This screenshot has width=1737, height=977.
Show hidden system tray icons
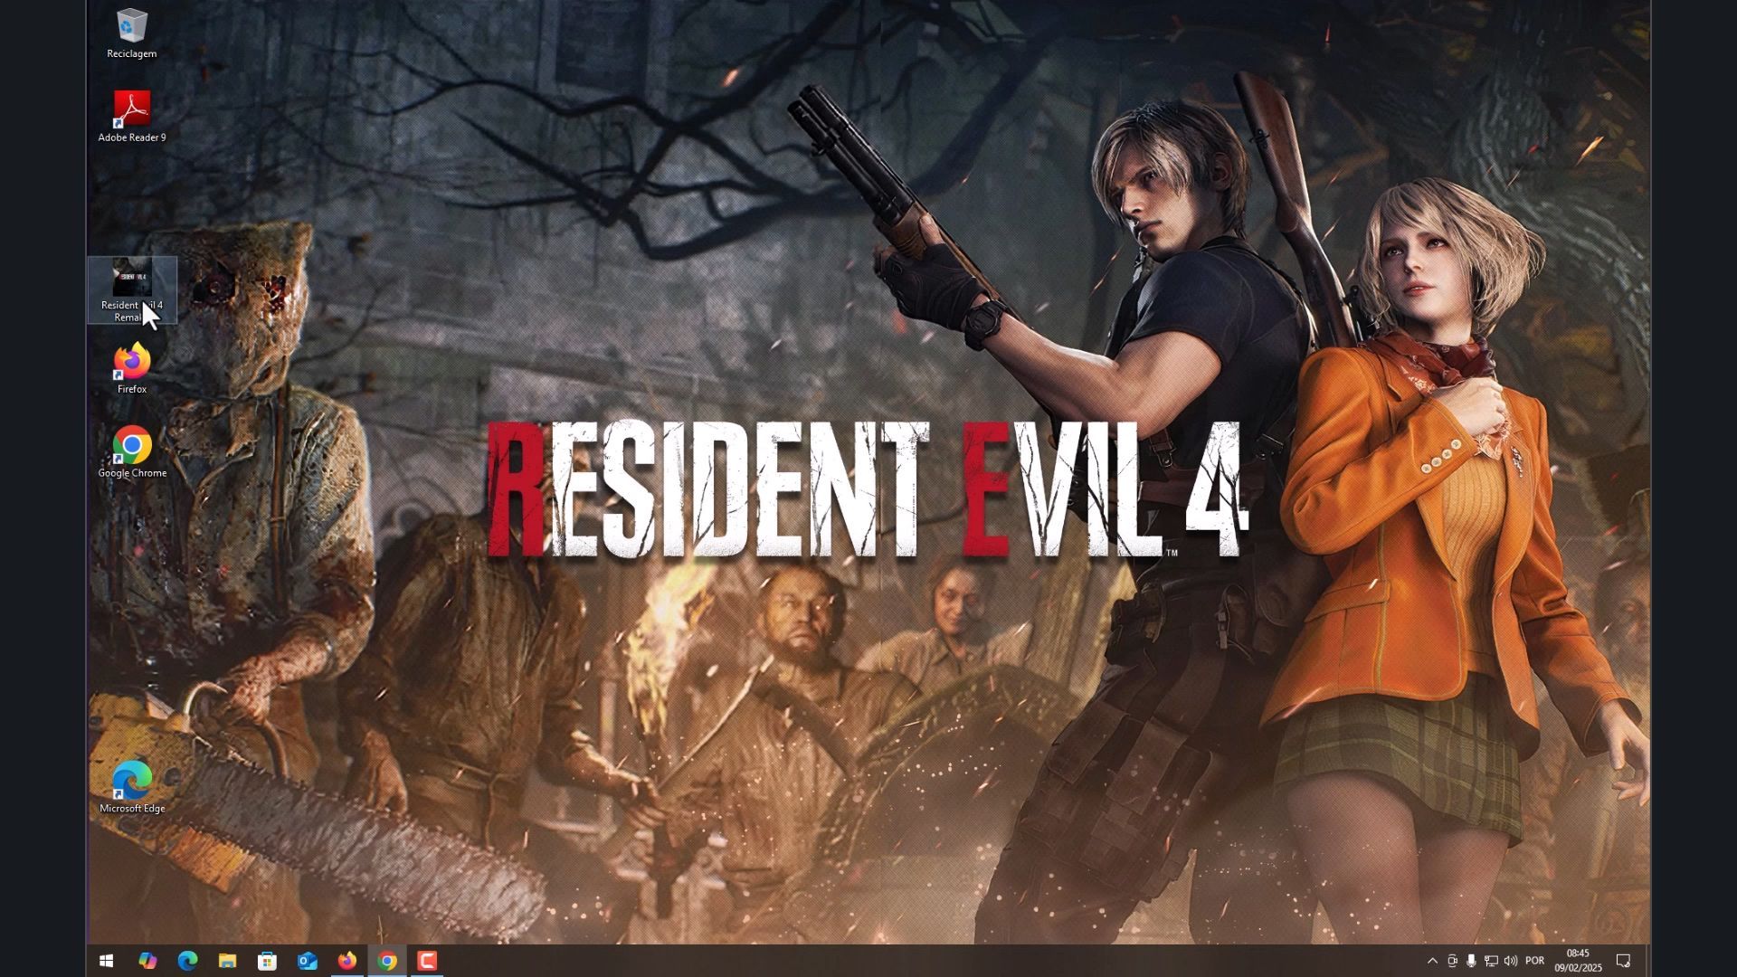coord(1432,961)
